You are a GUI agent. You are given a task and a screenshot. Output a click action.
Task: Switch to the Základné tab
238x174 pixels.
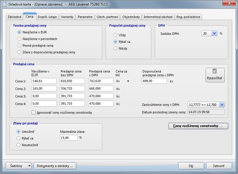pyautogui.click(x=15, y=17)
